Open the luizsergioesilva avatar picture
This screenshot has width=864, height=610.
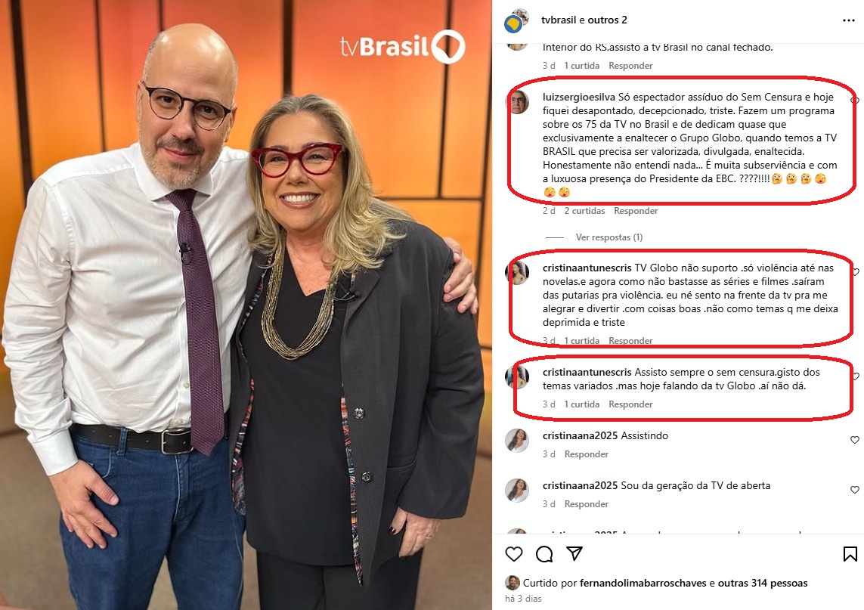[x=518, y=103]
